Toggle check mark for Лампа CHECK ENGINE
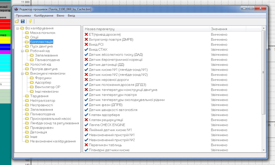The width and height of the screenshot is (275, 165). (86, 125)
